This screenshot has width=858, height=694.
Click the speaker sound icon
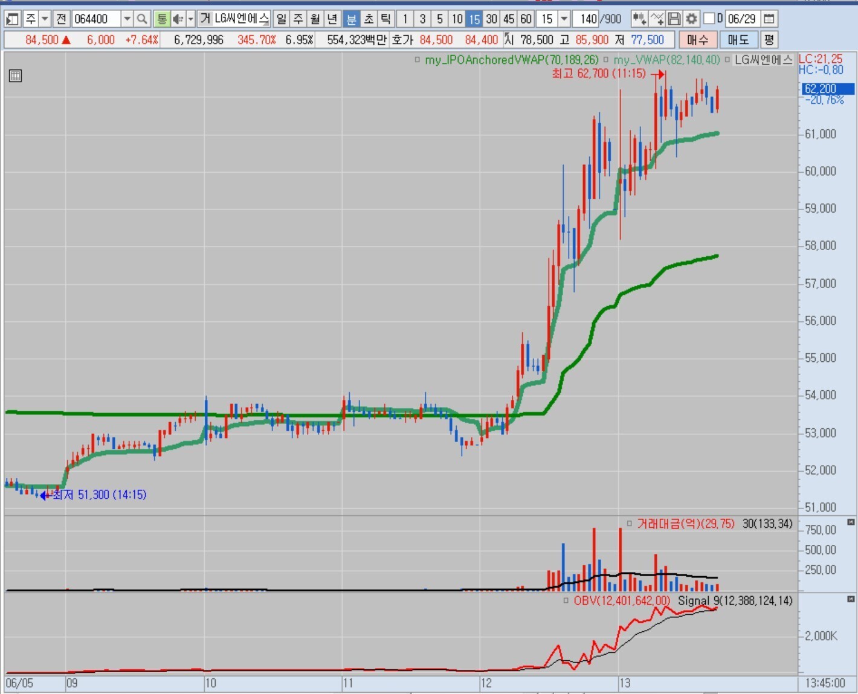coord(178,19)
